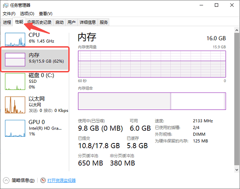Switch to the 启动 tab
This screenshot has width=240, height=189.
59,22
